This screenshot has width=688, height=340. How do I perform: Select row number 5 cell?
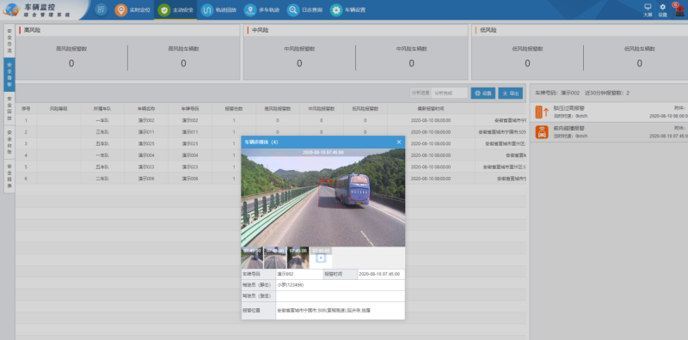click(26, 167)
